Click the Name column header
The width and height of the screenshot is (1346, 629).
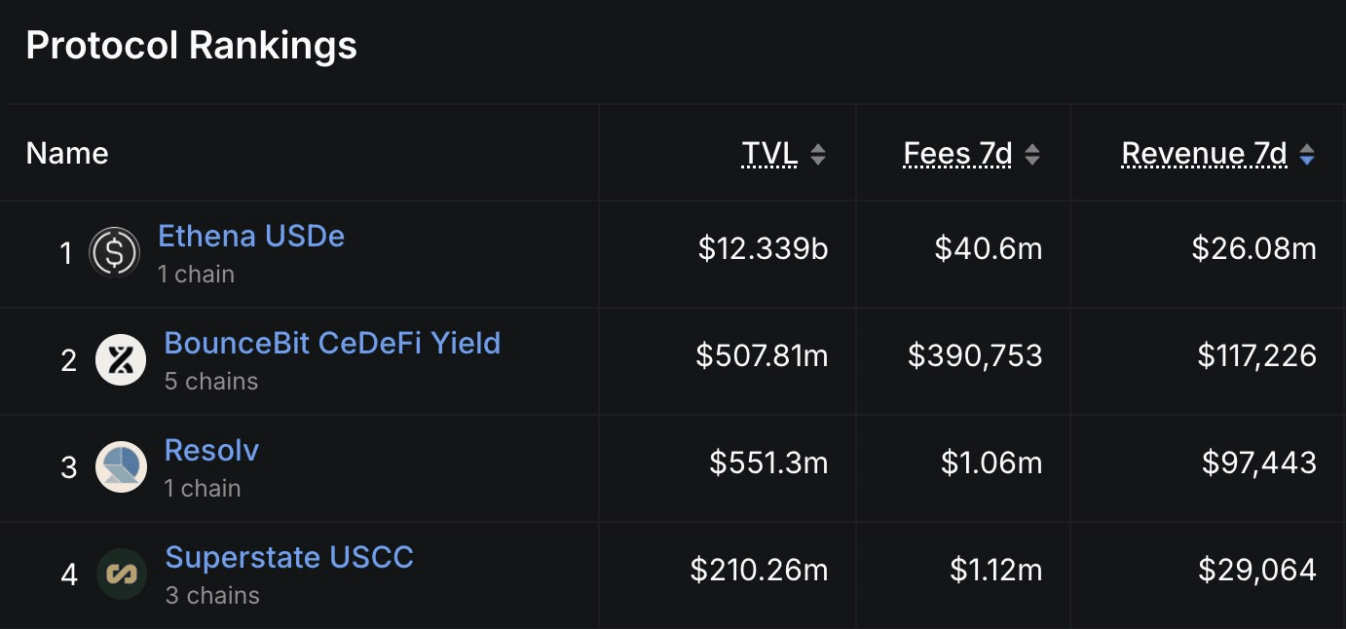(67, 154)
